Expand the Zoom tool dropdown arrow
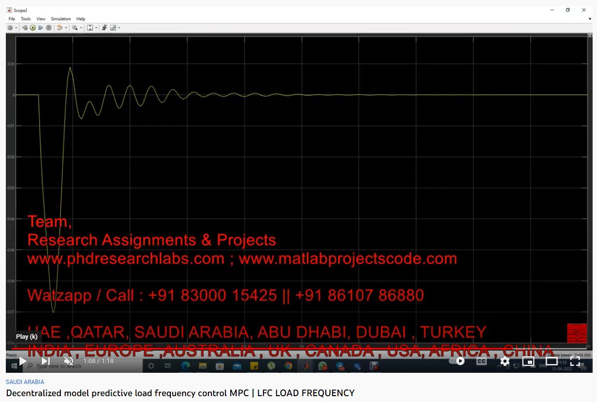The image size is (597, 402). pyautogui.click(x=81, y=28)
